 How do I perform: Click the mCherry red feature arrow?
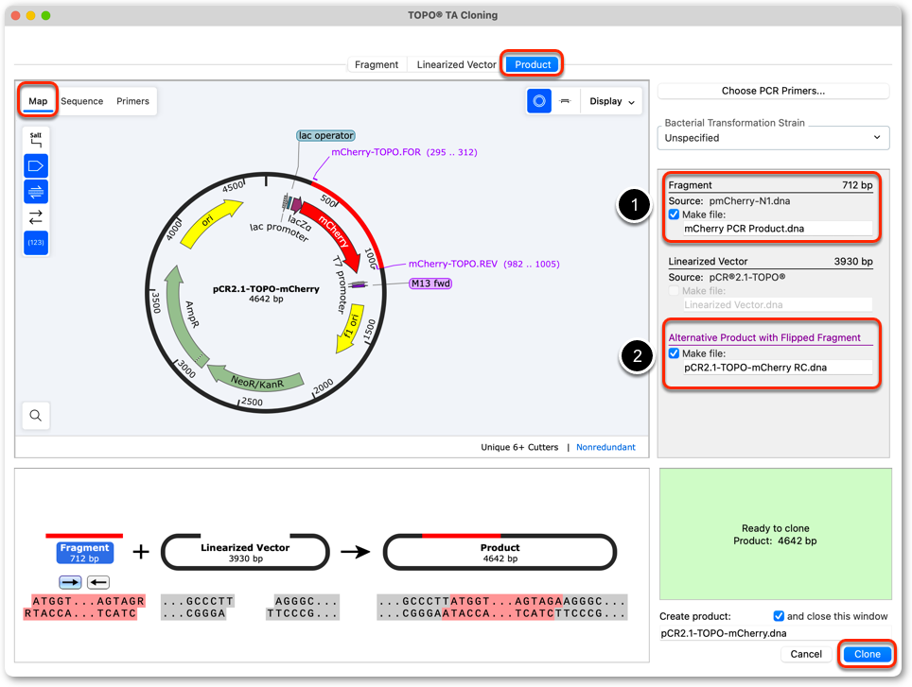click(333, 232)
